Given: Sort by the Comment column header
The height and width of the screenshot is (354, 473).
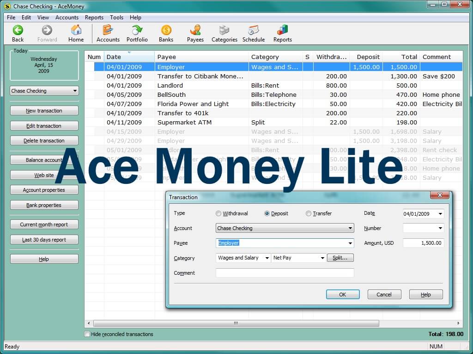Looking at the screenshot, I should click(x=441, y=57).
